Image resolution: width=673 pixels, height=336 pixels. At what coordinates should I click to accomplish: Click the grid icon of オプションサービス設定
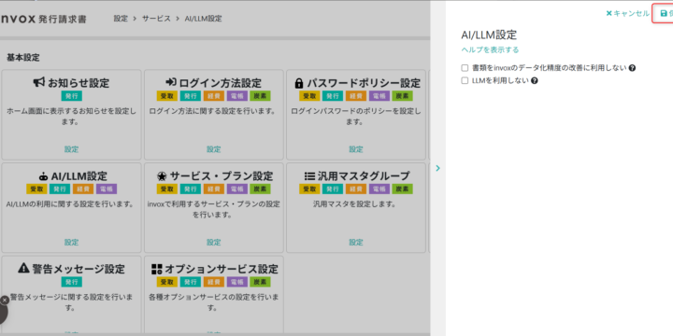click(157, 269)
